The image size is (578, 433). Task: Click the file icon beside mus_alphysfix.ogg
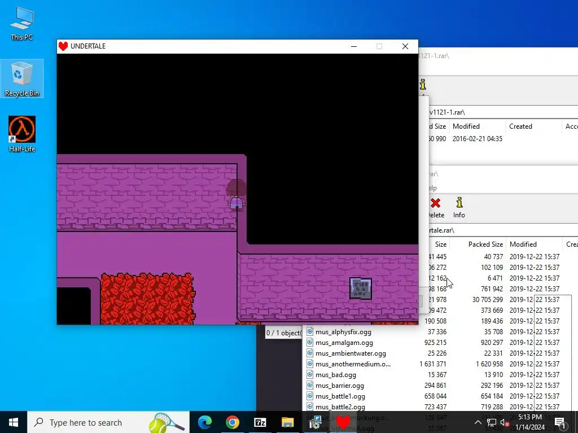(x=310, y=331)
